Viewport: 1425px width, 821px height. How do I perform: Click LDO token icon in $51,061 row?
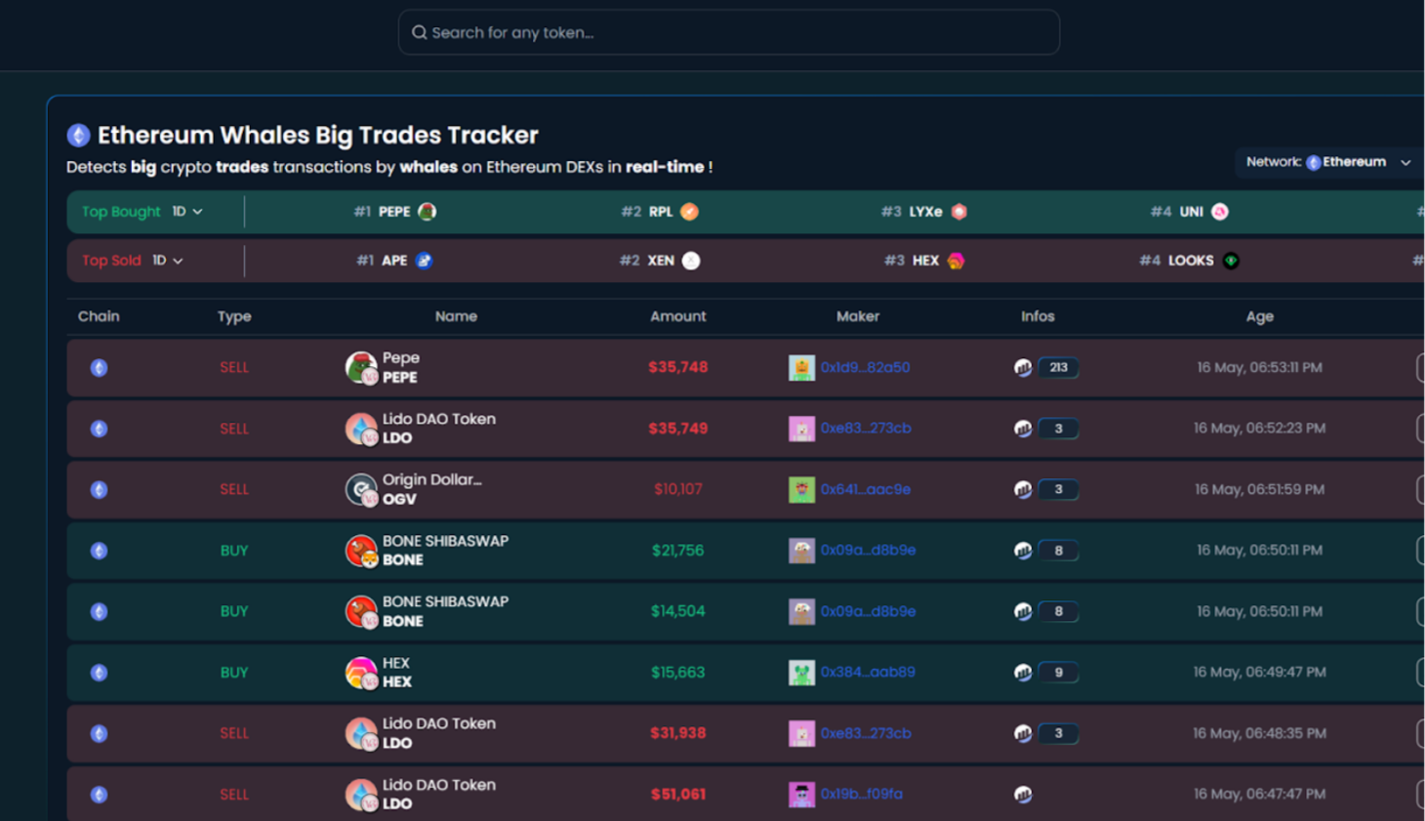coord(361,795)
